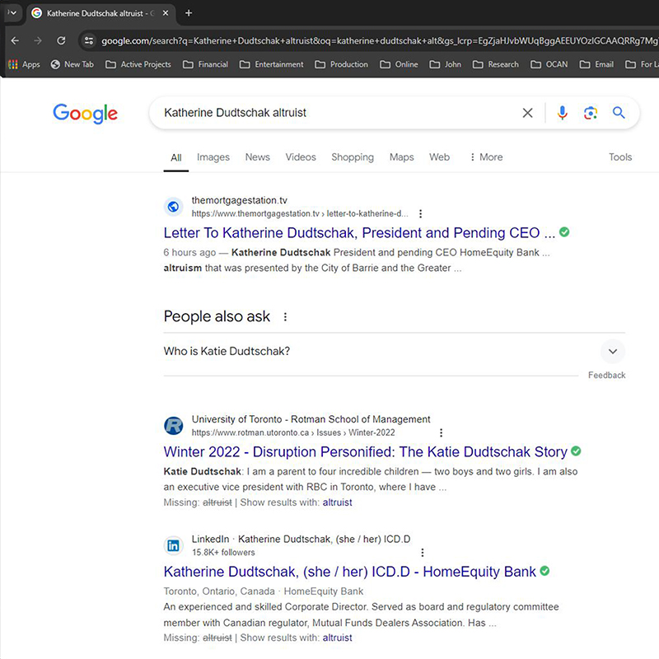Click the browser address bar URL
Viewport: 659px width, 659px height.
[x=378, y=40]
